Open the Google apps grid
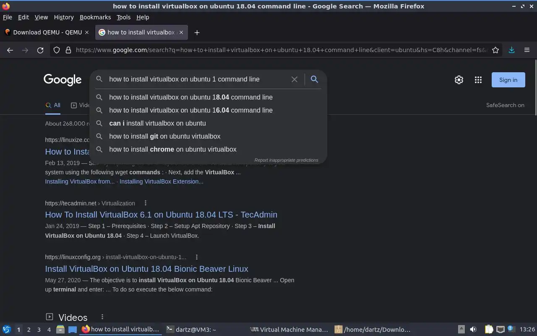The height and width of the screenshot is (336, 537). coord(478,80)
